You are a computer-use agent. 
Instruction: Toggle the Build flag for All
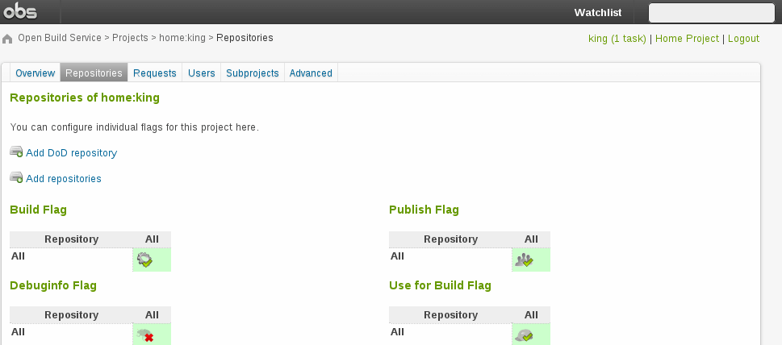tap(145, 260)
